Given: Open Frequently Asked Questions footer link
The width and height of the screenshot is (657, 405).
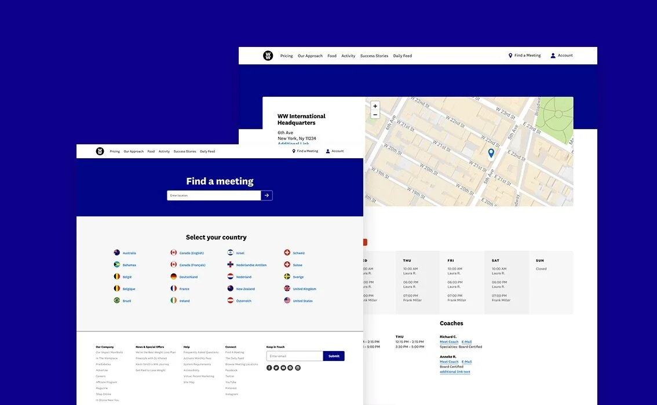Looking at the screenshot, I should (x=201, y=353).
